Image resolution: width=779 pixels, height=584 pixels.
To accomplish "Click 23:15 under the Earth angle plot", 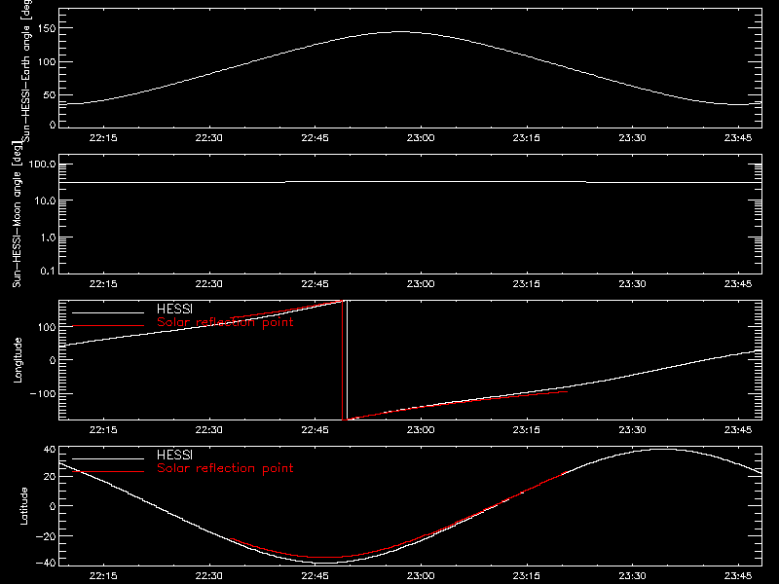I will pyautogui.click(x=526, y=138).
